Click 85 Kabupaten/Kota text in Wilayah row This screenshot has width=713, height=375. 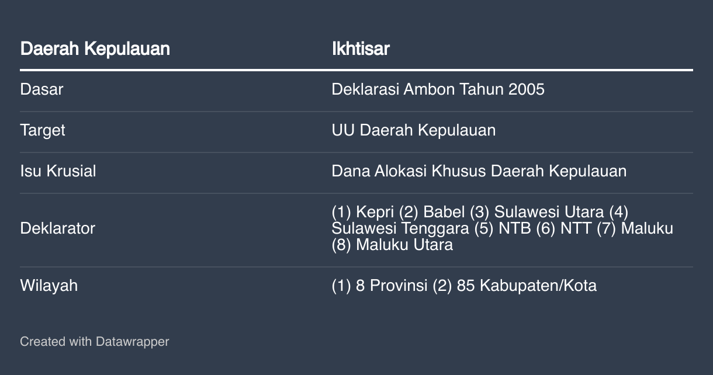(527, 286)
